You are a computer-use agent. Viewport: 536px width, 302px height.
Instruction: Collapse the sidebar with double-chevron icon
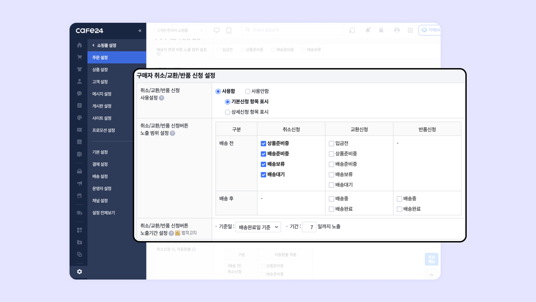click(140, 31)
